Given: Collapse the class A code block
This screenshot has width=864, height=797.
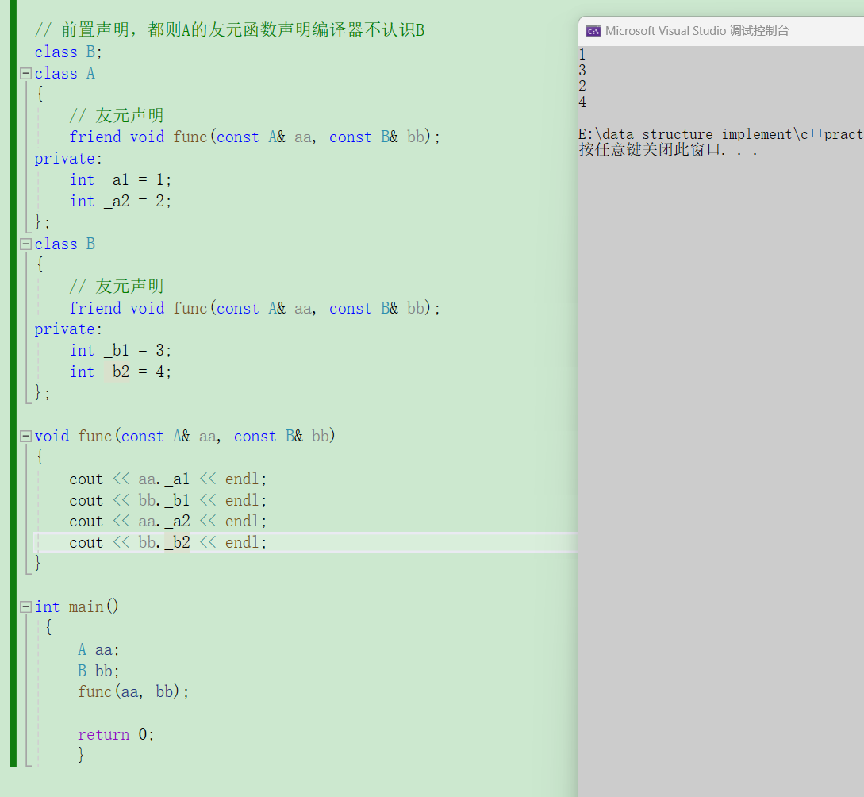Looking at the screenshot, I should click(25, 73).
